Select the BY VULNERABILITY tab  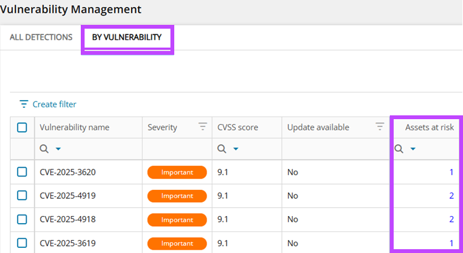coord(127,38)
